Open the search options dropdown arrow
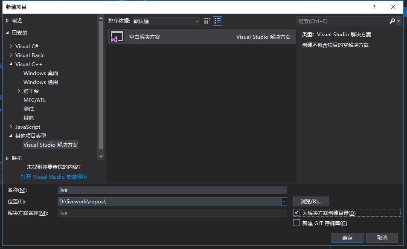This screenshot has width=407, height=249. pyautogui.click(x=398, y=21)
